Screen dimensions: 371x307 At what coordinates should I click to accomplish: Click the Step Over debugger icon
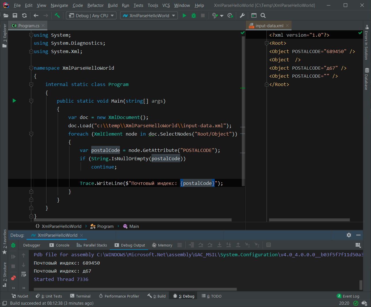(x=201, y=245)
